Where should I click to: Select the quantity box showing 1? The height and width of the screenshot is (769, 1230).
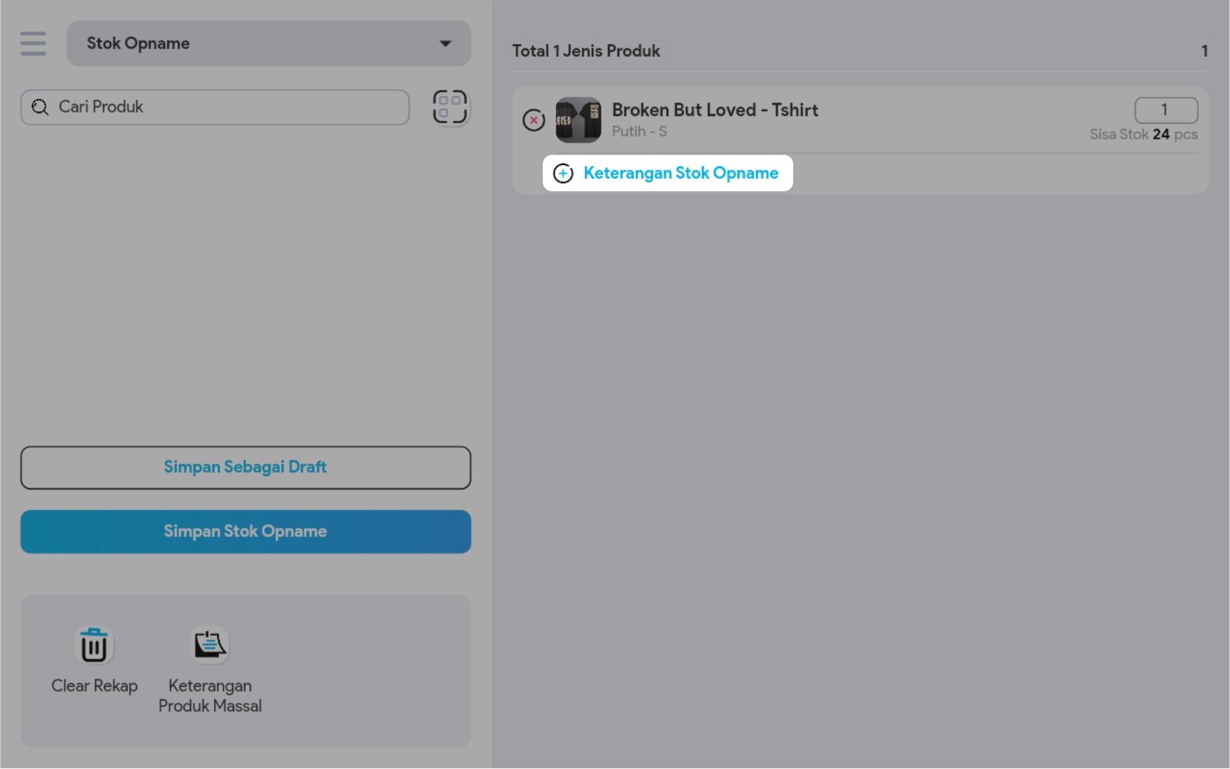pos(1165,110)
